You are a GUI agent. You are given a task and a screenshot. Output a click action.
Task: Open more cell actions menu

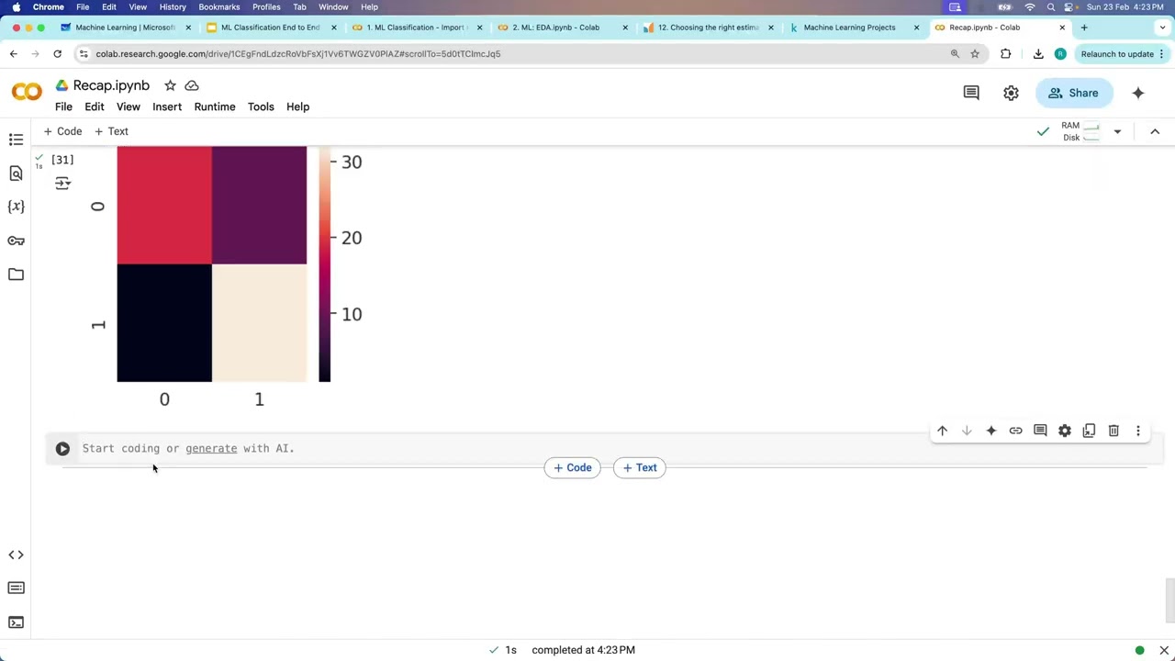coord(1138,431)
